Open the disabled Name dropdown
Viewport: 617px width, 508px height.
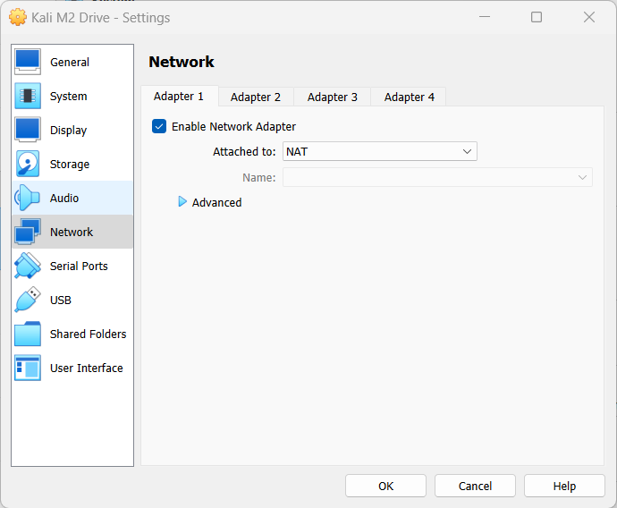click(437, 177)
